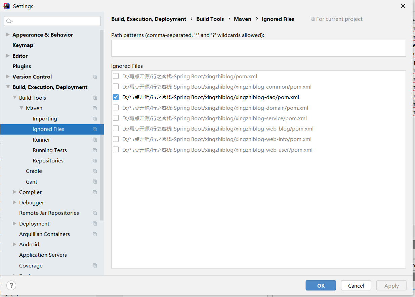Expand the Debugger node arrow
The width and height of the screenshot is (415, 297).
(x=14, y=202)
